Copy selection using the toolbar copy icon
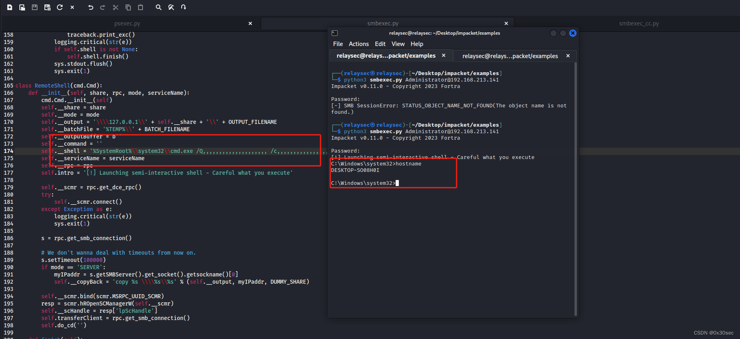740x339 pixels. tap(128, 7)
